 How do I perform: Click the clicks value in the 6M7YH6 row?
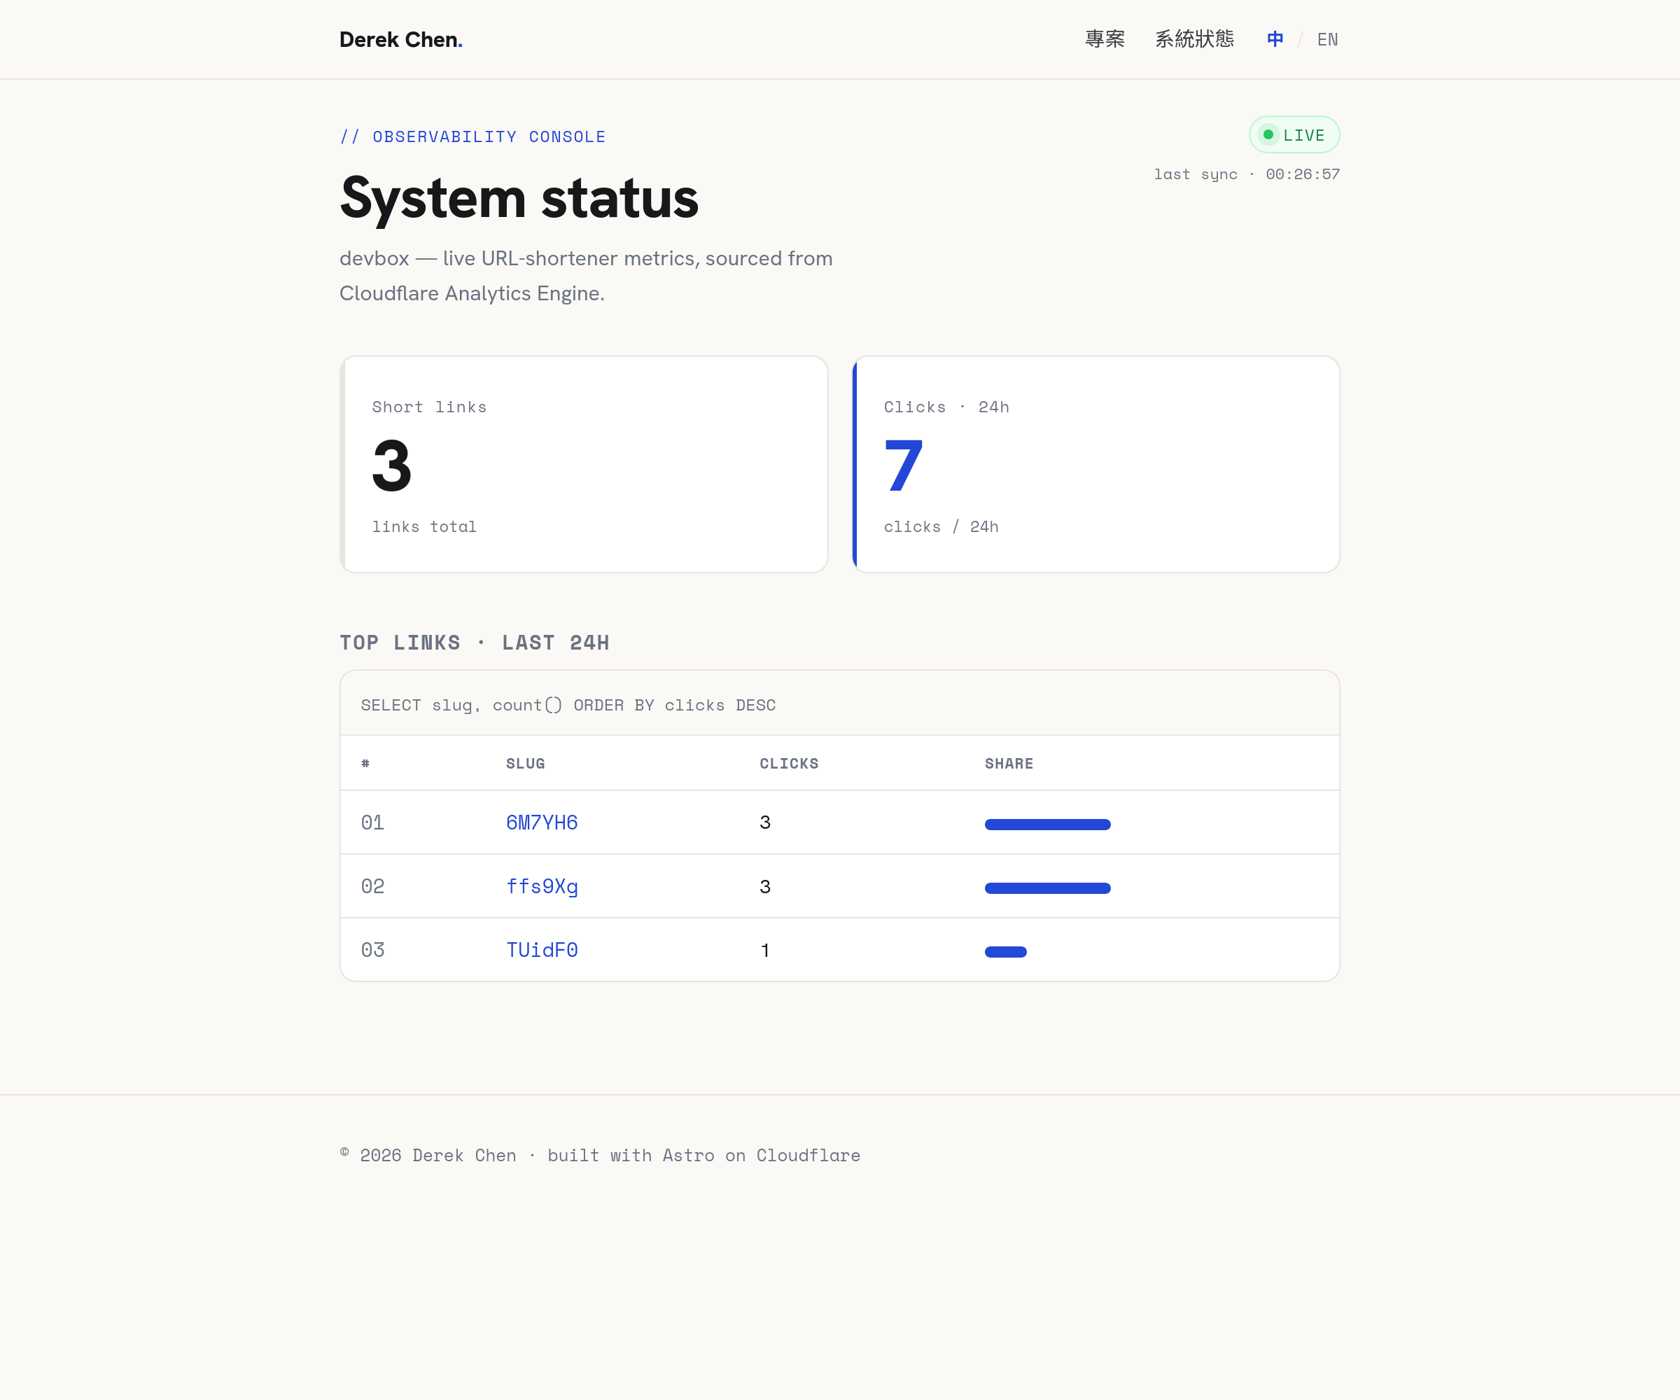click(x=766, y=822)
